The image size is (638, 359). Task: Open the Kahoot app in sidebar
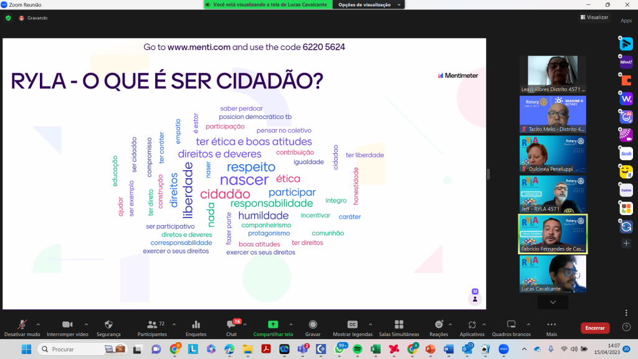[x=626, y=62]
